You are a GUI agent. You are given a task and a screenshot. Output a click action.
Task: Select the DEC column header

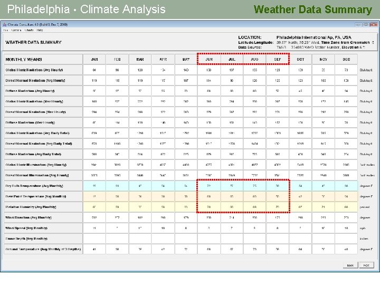346,59
